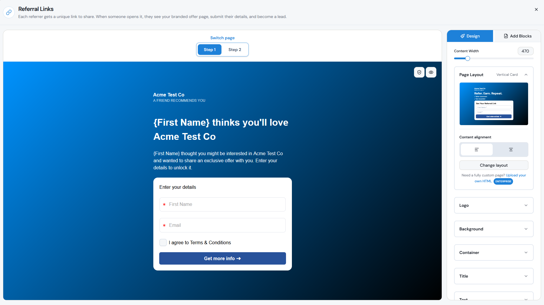
Task: Expand the Title section
Action: 494,276
